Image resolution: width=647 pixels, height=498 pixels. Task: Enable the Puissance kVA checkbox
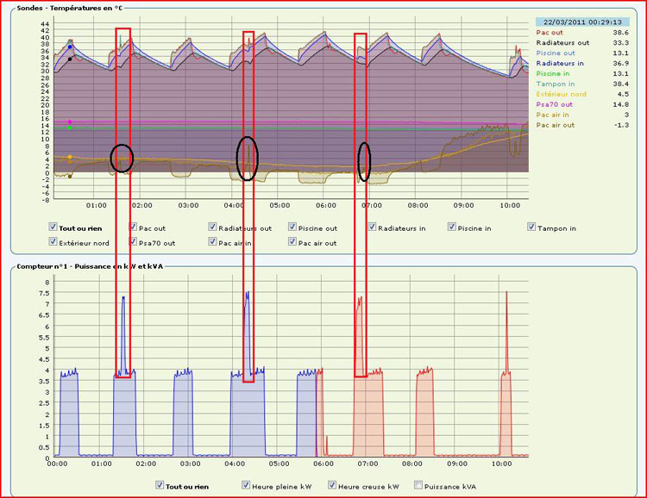tap(419, 485)
